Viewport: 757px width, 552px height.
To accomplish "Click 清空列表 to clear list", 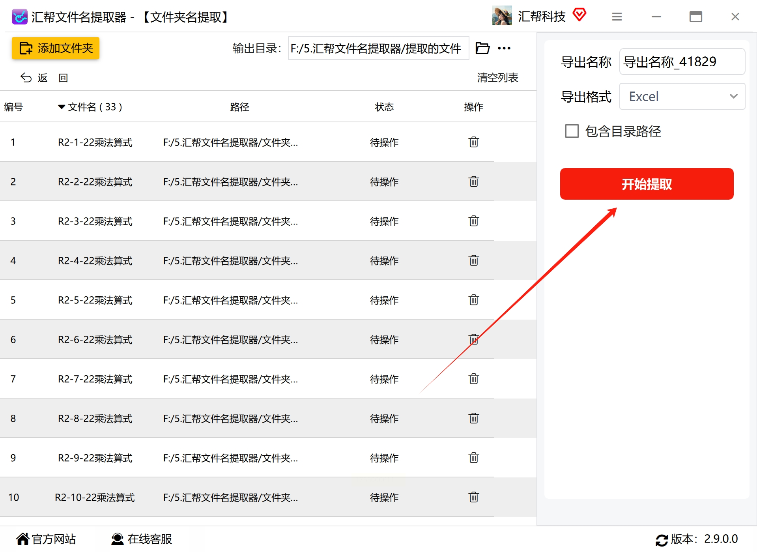I will [497, 77].
